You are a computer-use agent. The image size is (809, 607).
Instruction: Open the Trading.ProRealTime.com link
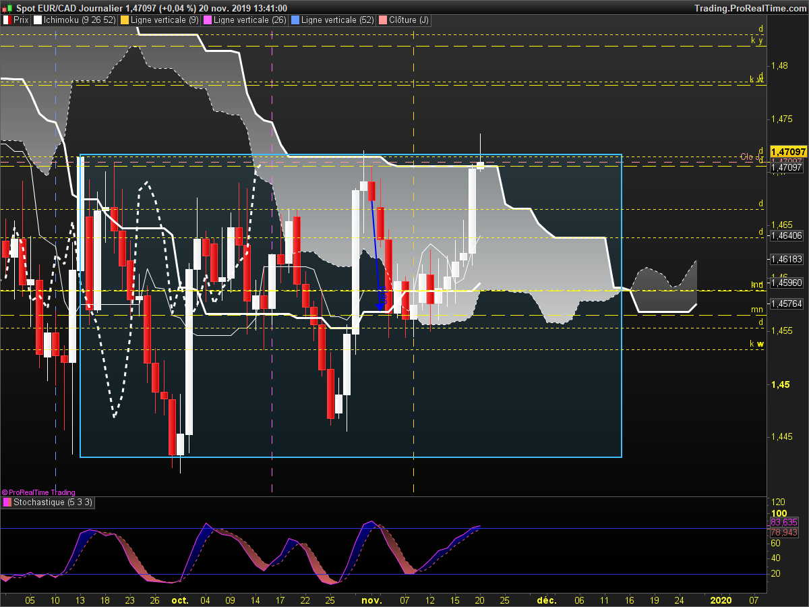749,7
